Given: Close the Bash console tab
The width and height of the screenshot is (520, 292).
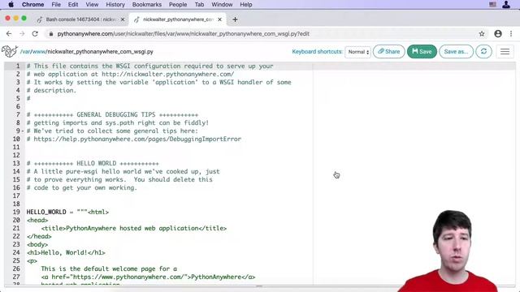Looking at the screenshot, I should pos(123,19).
